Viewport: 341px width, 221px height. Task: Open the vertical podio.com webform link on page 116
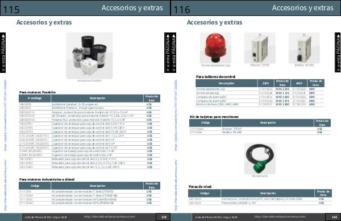tap(176, 115)
